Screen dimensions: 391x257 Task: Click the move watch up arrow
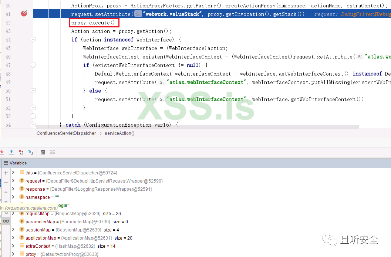point(6,192)
